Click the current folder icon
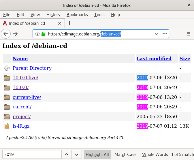Viewport: 194px width, 160px height. point(7,107)
